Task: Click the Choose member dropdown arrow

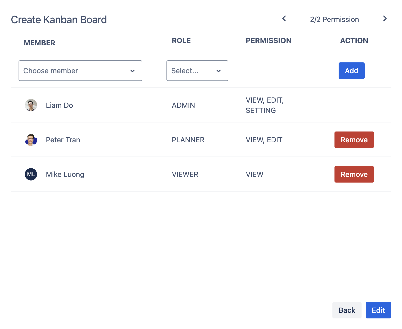Action: pos(132,71)
